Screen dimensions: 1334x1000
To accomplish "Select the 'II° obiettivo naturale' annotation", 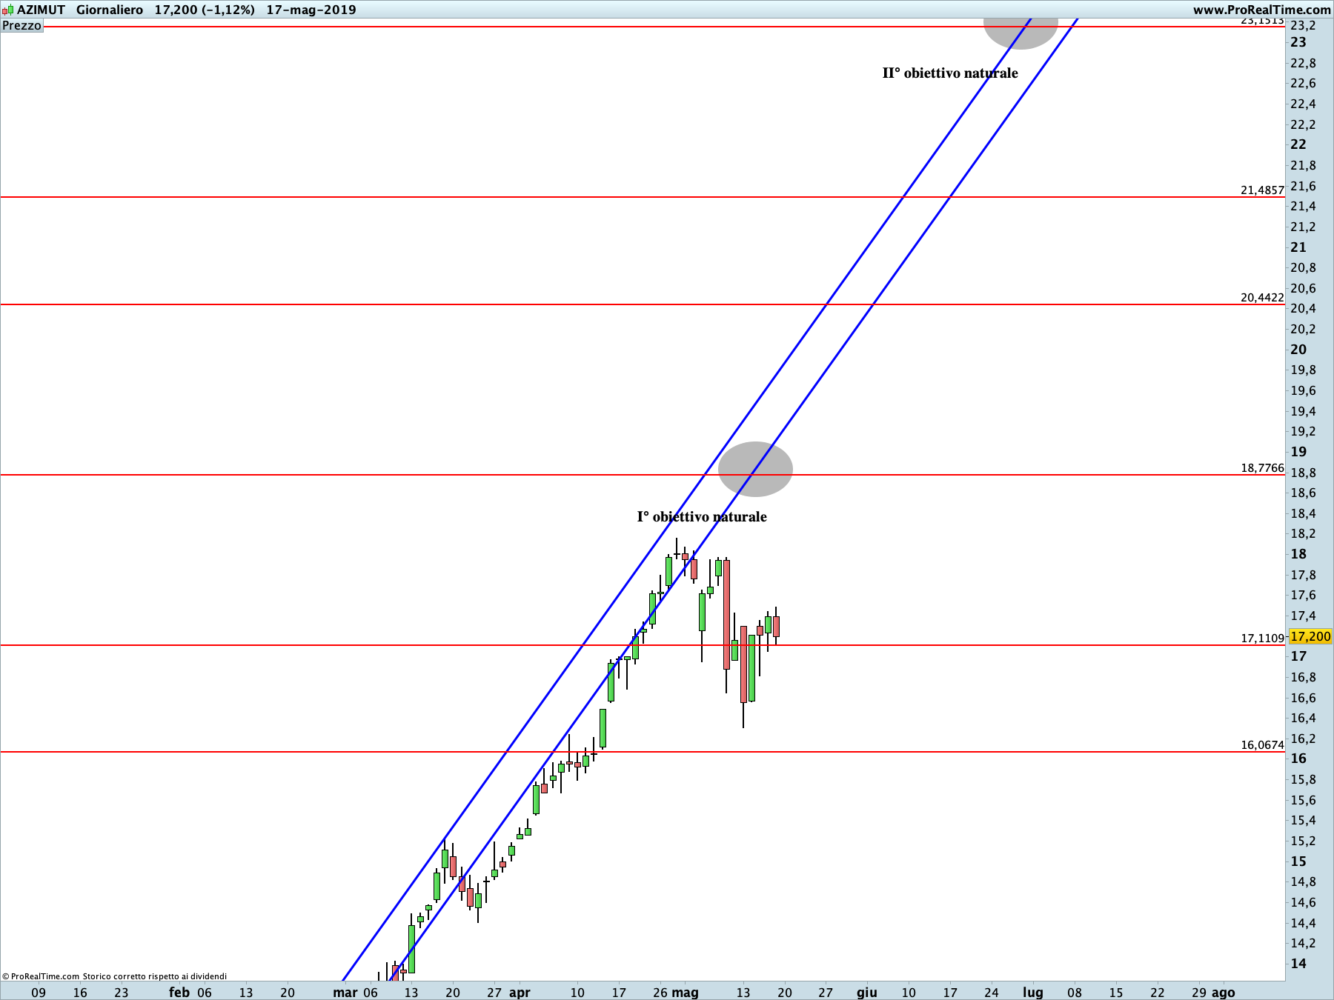I will point(950,73).
